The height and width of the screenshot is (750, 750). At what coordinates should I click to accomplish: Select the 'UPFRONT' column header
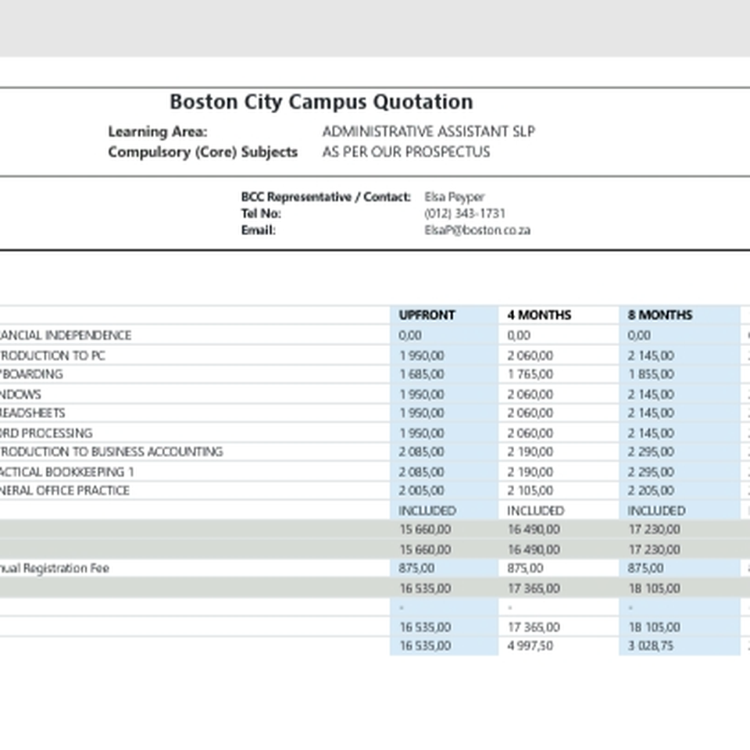pyautogui.click(x=427, y=315)
